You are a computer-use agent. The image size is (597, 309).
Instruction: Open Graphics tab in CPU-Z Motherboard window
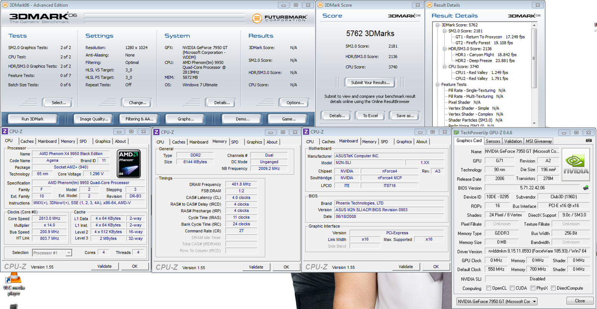point(404,142)
